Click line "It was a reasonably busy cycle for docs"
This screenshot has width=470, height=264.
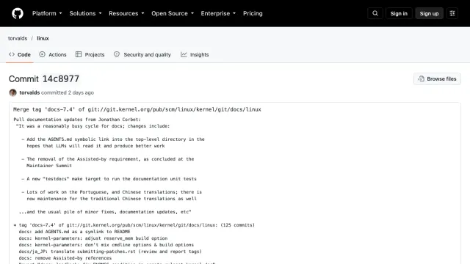pos(93,126)
